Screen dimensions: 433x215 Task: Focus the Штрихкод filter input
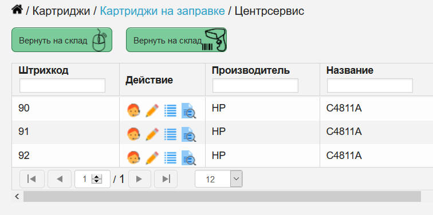pyautogui.click(x=62, y=85)
